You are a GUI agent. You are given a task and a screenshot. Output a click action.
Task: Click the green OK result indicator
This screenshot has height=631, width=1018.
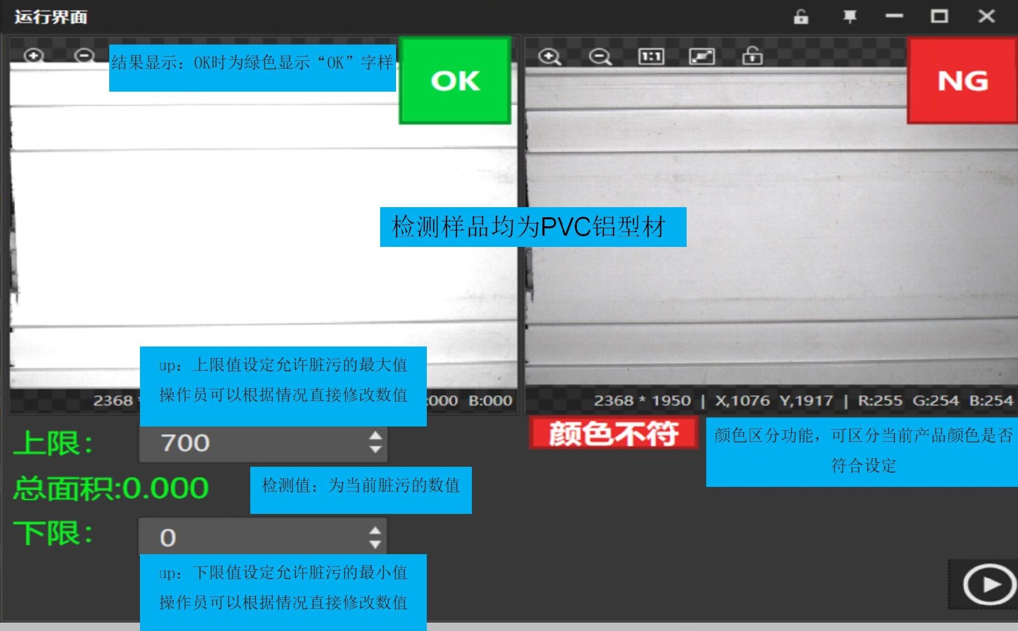[x=455, y=80]
